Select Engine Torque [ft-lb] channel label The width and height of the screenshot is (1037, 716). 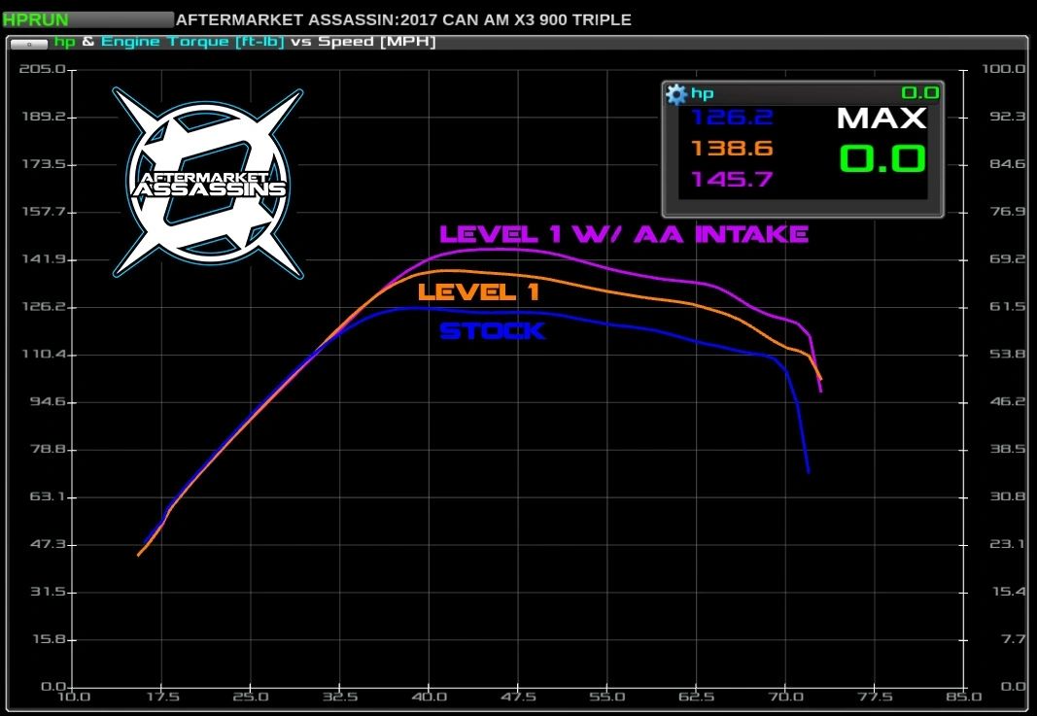point(192,42)
